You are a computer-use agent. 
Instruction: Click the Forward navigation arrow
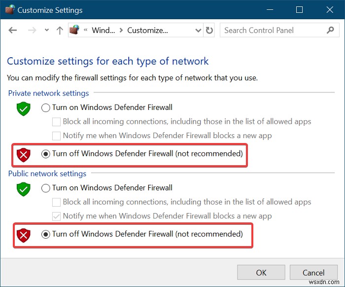point(31,31)
